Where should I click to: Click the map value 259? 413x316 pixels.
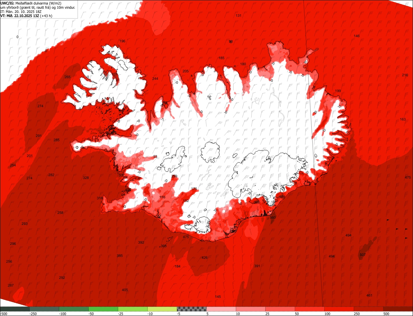[x=174, y=176]
